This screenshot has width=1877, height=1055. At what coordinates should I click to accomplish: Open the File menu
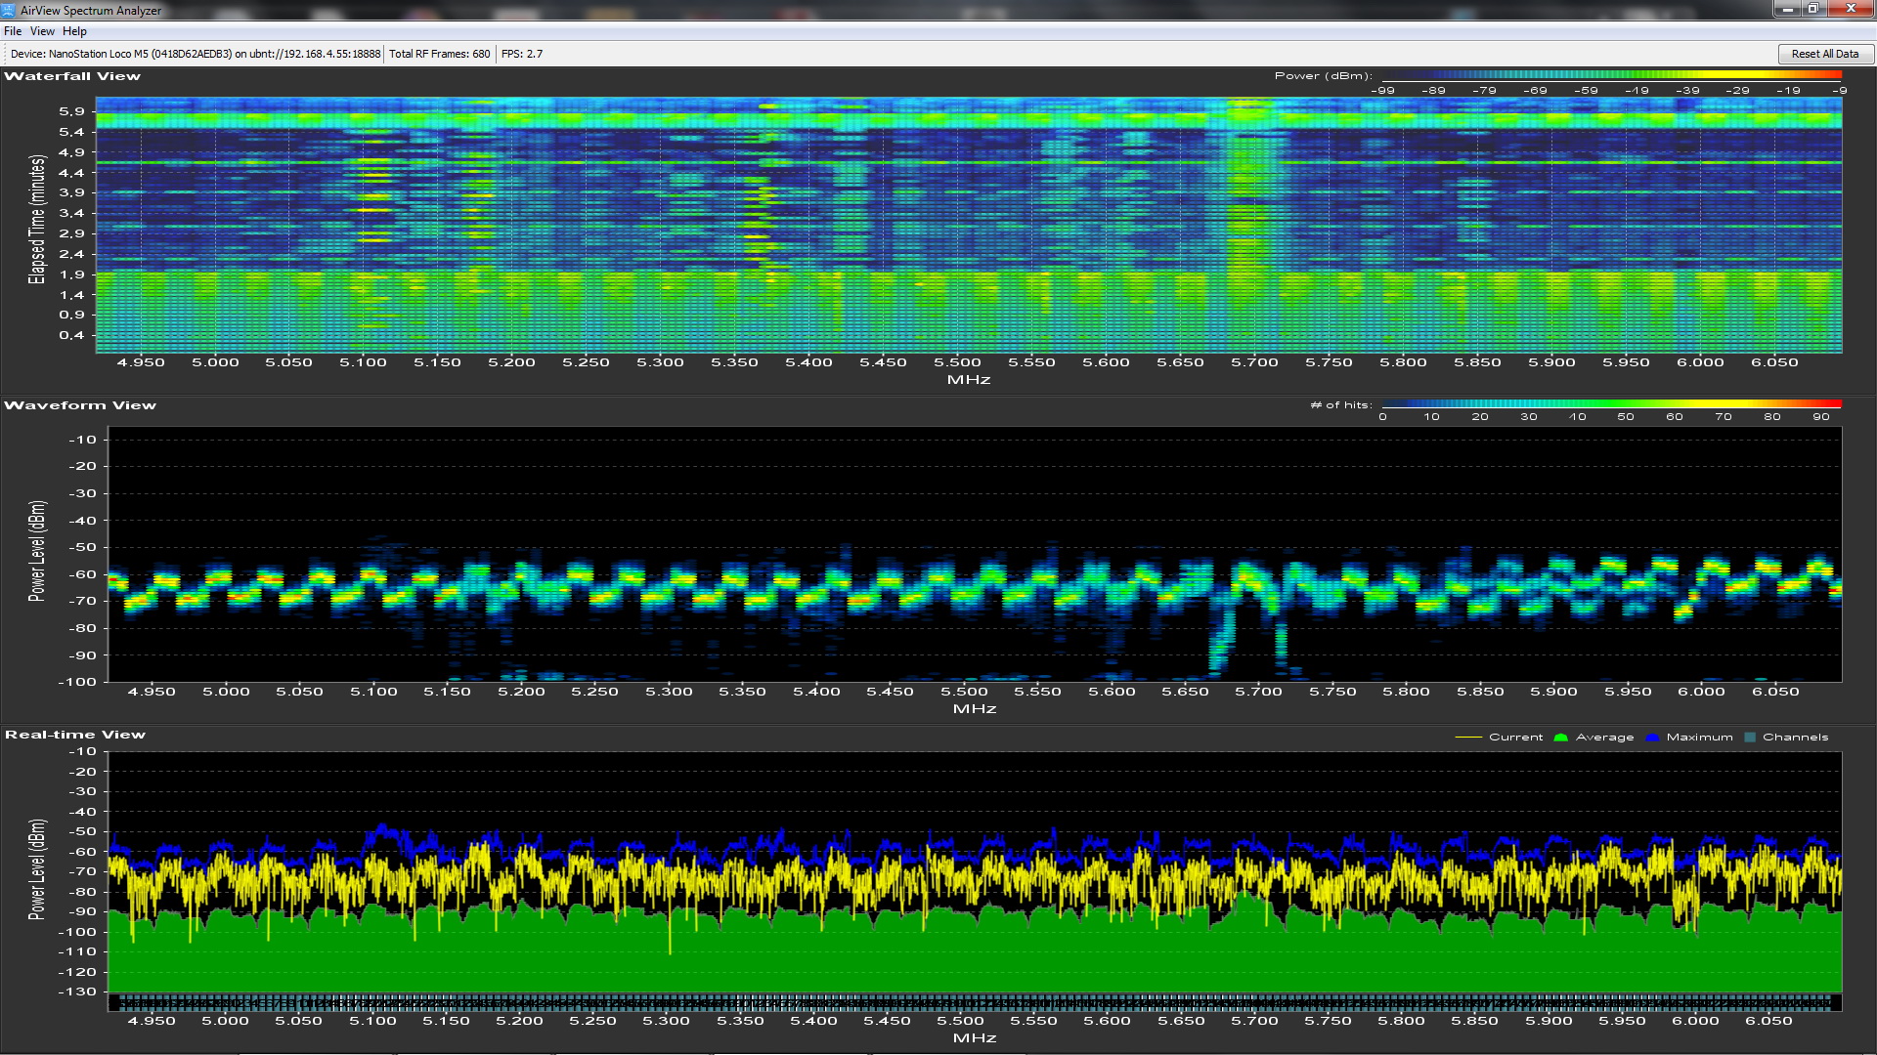pyautogui.click(x=13, y=31)
